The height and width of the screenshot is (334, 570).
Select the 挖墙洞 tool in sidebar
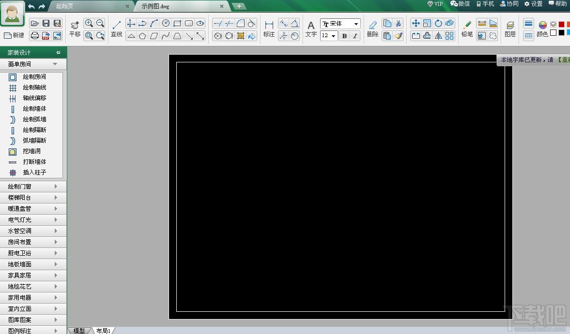click(x=31, y=151)
